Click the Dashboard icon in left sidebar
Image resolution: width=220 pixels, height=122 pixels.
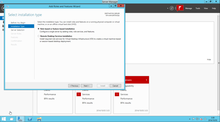pos(3,18)
